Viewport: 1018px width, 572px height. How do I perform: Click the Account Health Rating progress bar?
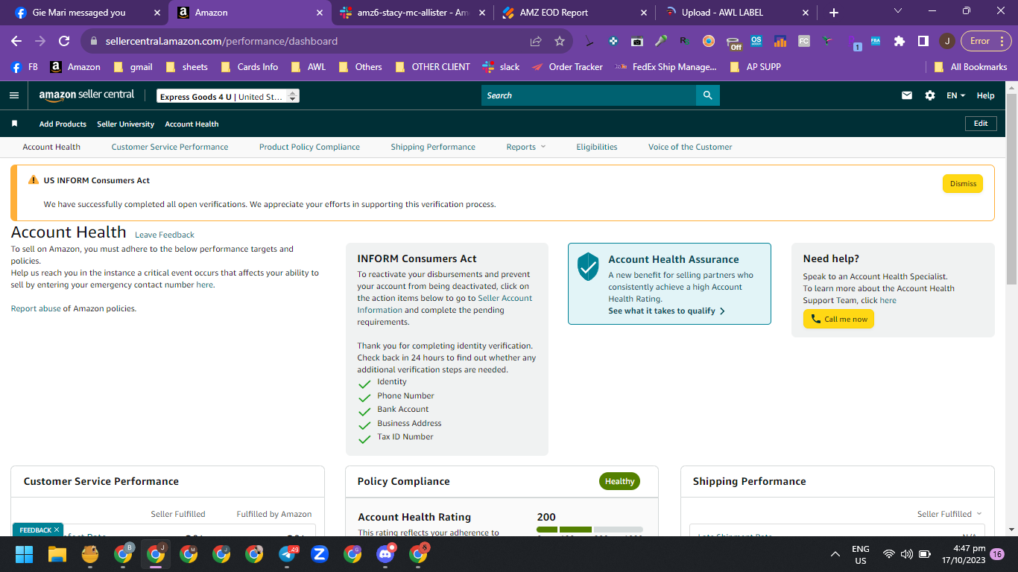(589, 530)
